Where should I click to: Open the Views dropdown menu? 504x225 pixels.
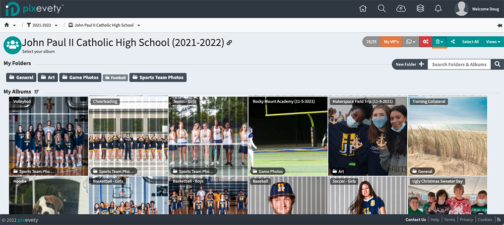coord(493,42)
